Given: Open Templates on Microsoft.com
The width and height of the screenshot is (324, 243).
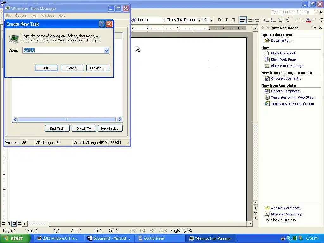Looking at the screenshot, I should (292, 104).
